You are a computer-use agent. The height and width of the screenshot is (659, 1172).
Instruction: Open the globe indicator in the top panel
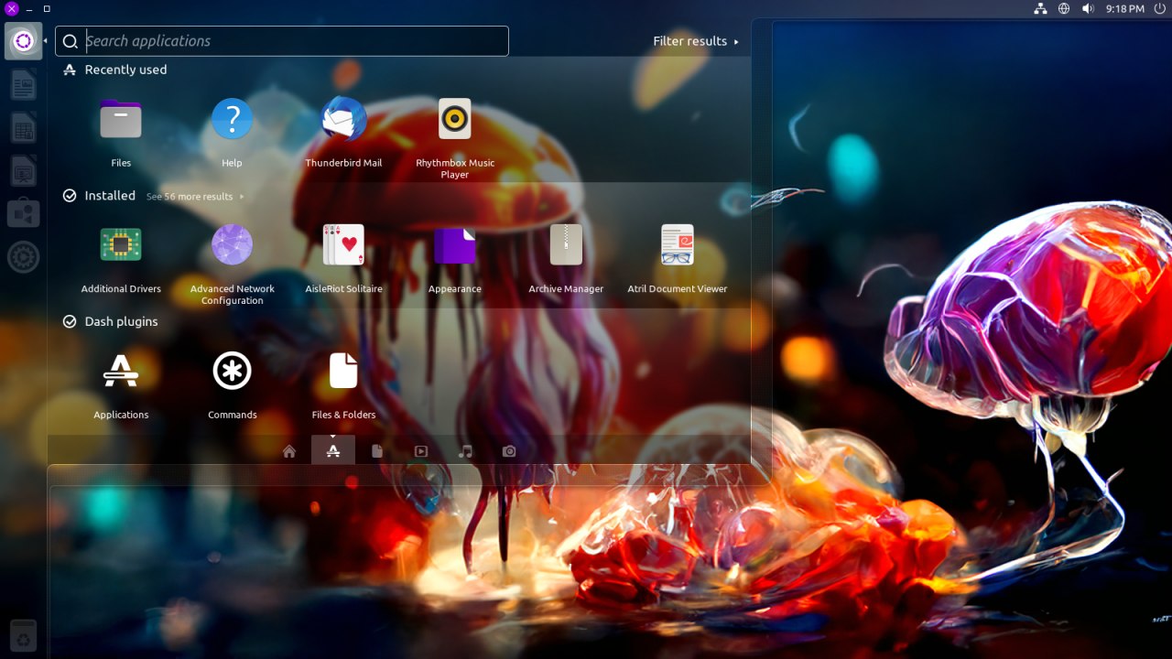(x=1064, y=8)
